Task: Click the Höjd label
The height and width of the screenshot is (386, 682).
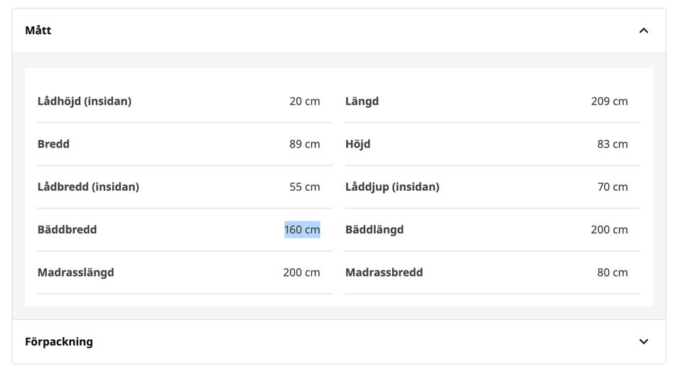Action: click(x=358, y=144)
